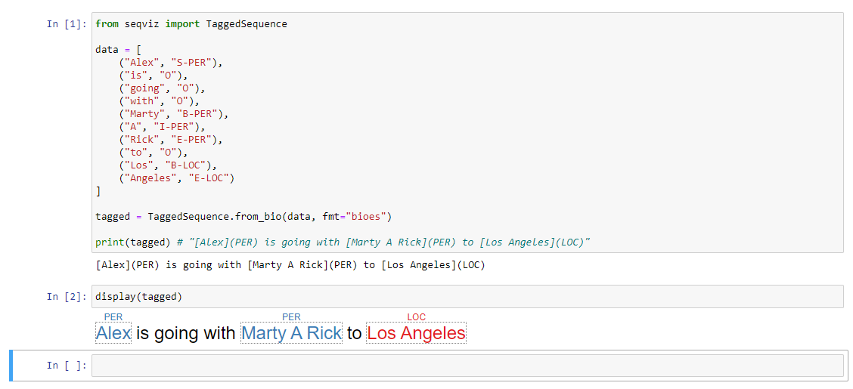Click the PER label above Alex
Image resolution: width=853 pixels, height=389 pixels.
pos(113,317)
